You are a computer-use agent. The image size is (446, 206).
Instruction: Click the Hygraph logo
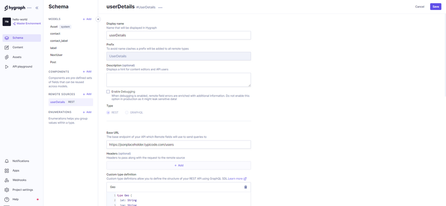click(x=15, y=8)
